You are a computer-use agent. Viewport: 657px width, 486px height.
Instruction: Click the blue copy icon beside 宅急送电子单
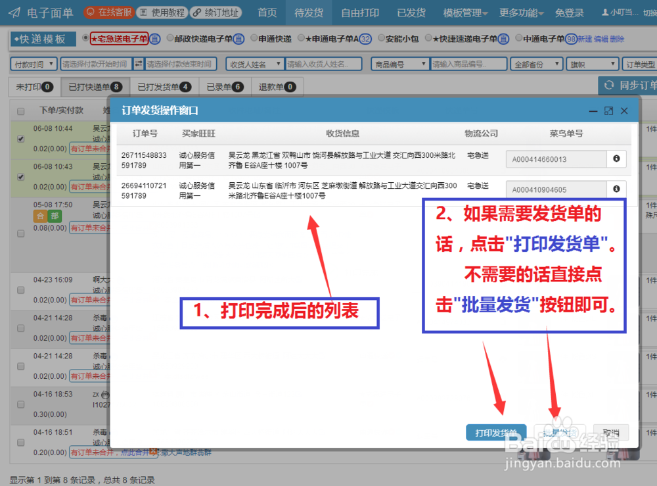(x=154, y=38)
